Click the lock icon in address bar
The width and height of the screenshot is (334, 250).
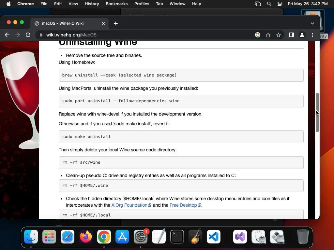pyautogui.click(x=41, y=35)
